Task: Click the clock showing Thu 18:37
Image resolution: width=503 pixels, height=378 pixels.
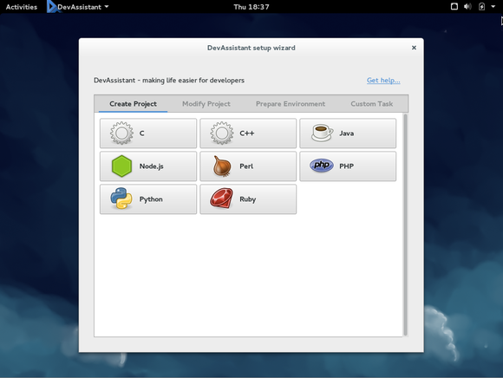Action: point(251,7)
